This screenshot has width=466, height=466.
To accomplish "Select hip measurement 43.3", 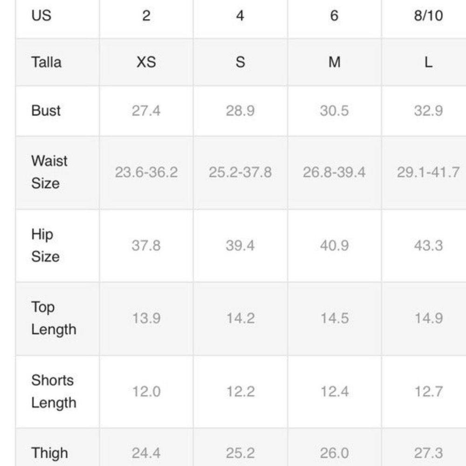I will click(x=429, y=246).
